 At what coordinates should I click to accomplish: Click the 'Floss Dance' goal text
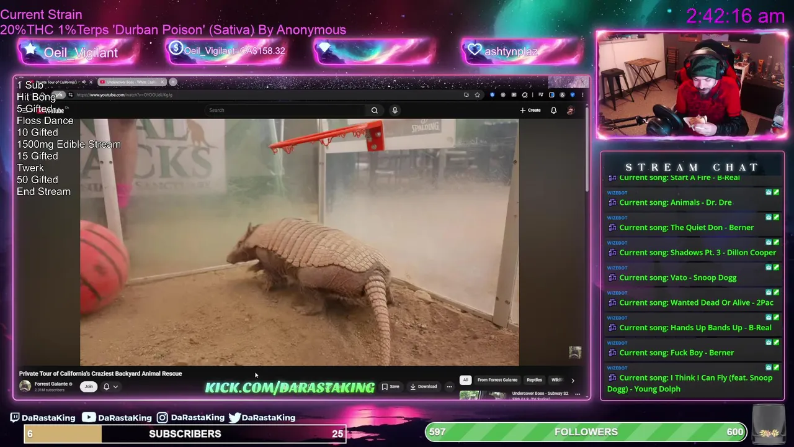[45, 120]
